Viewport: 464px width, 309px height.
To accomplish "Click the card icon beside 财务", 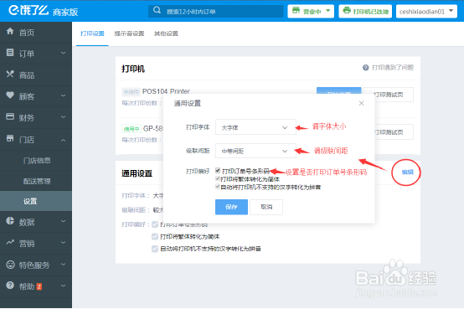I will coord(10,116).
